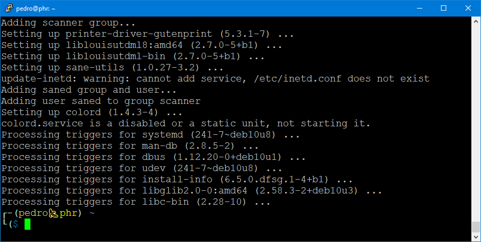The image size is (481, 242).
Task: Click the "Adding user saned to group scanner" line
Action: pyautogui.click(x=100, y=101)
